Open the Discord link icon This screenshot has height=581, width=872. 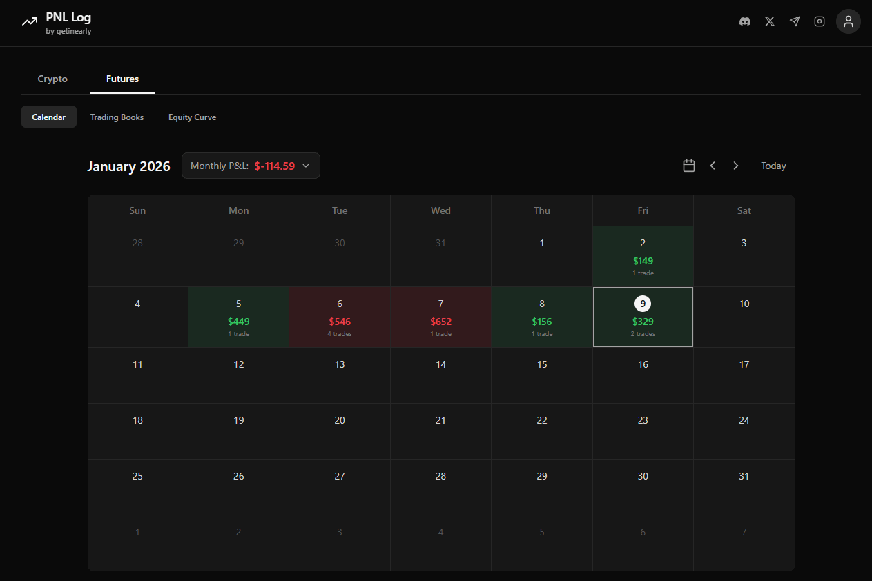point(745,21)
